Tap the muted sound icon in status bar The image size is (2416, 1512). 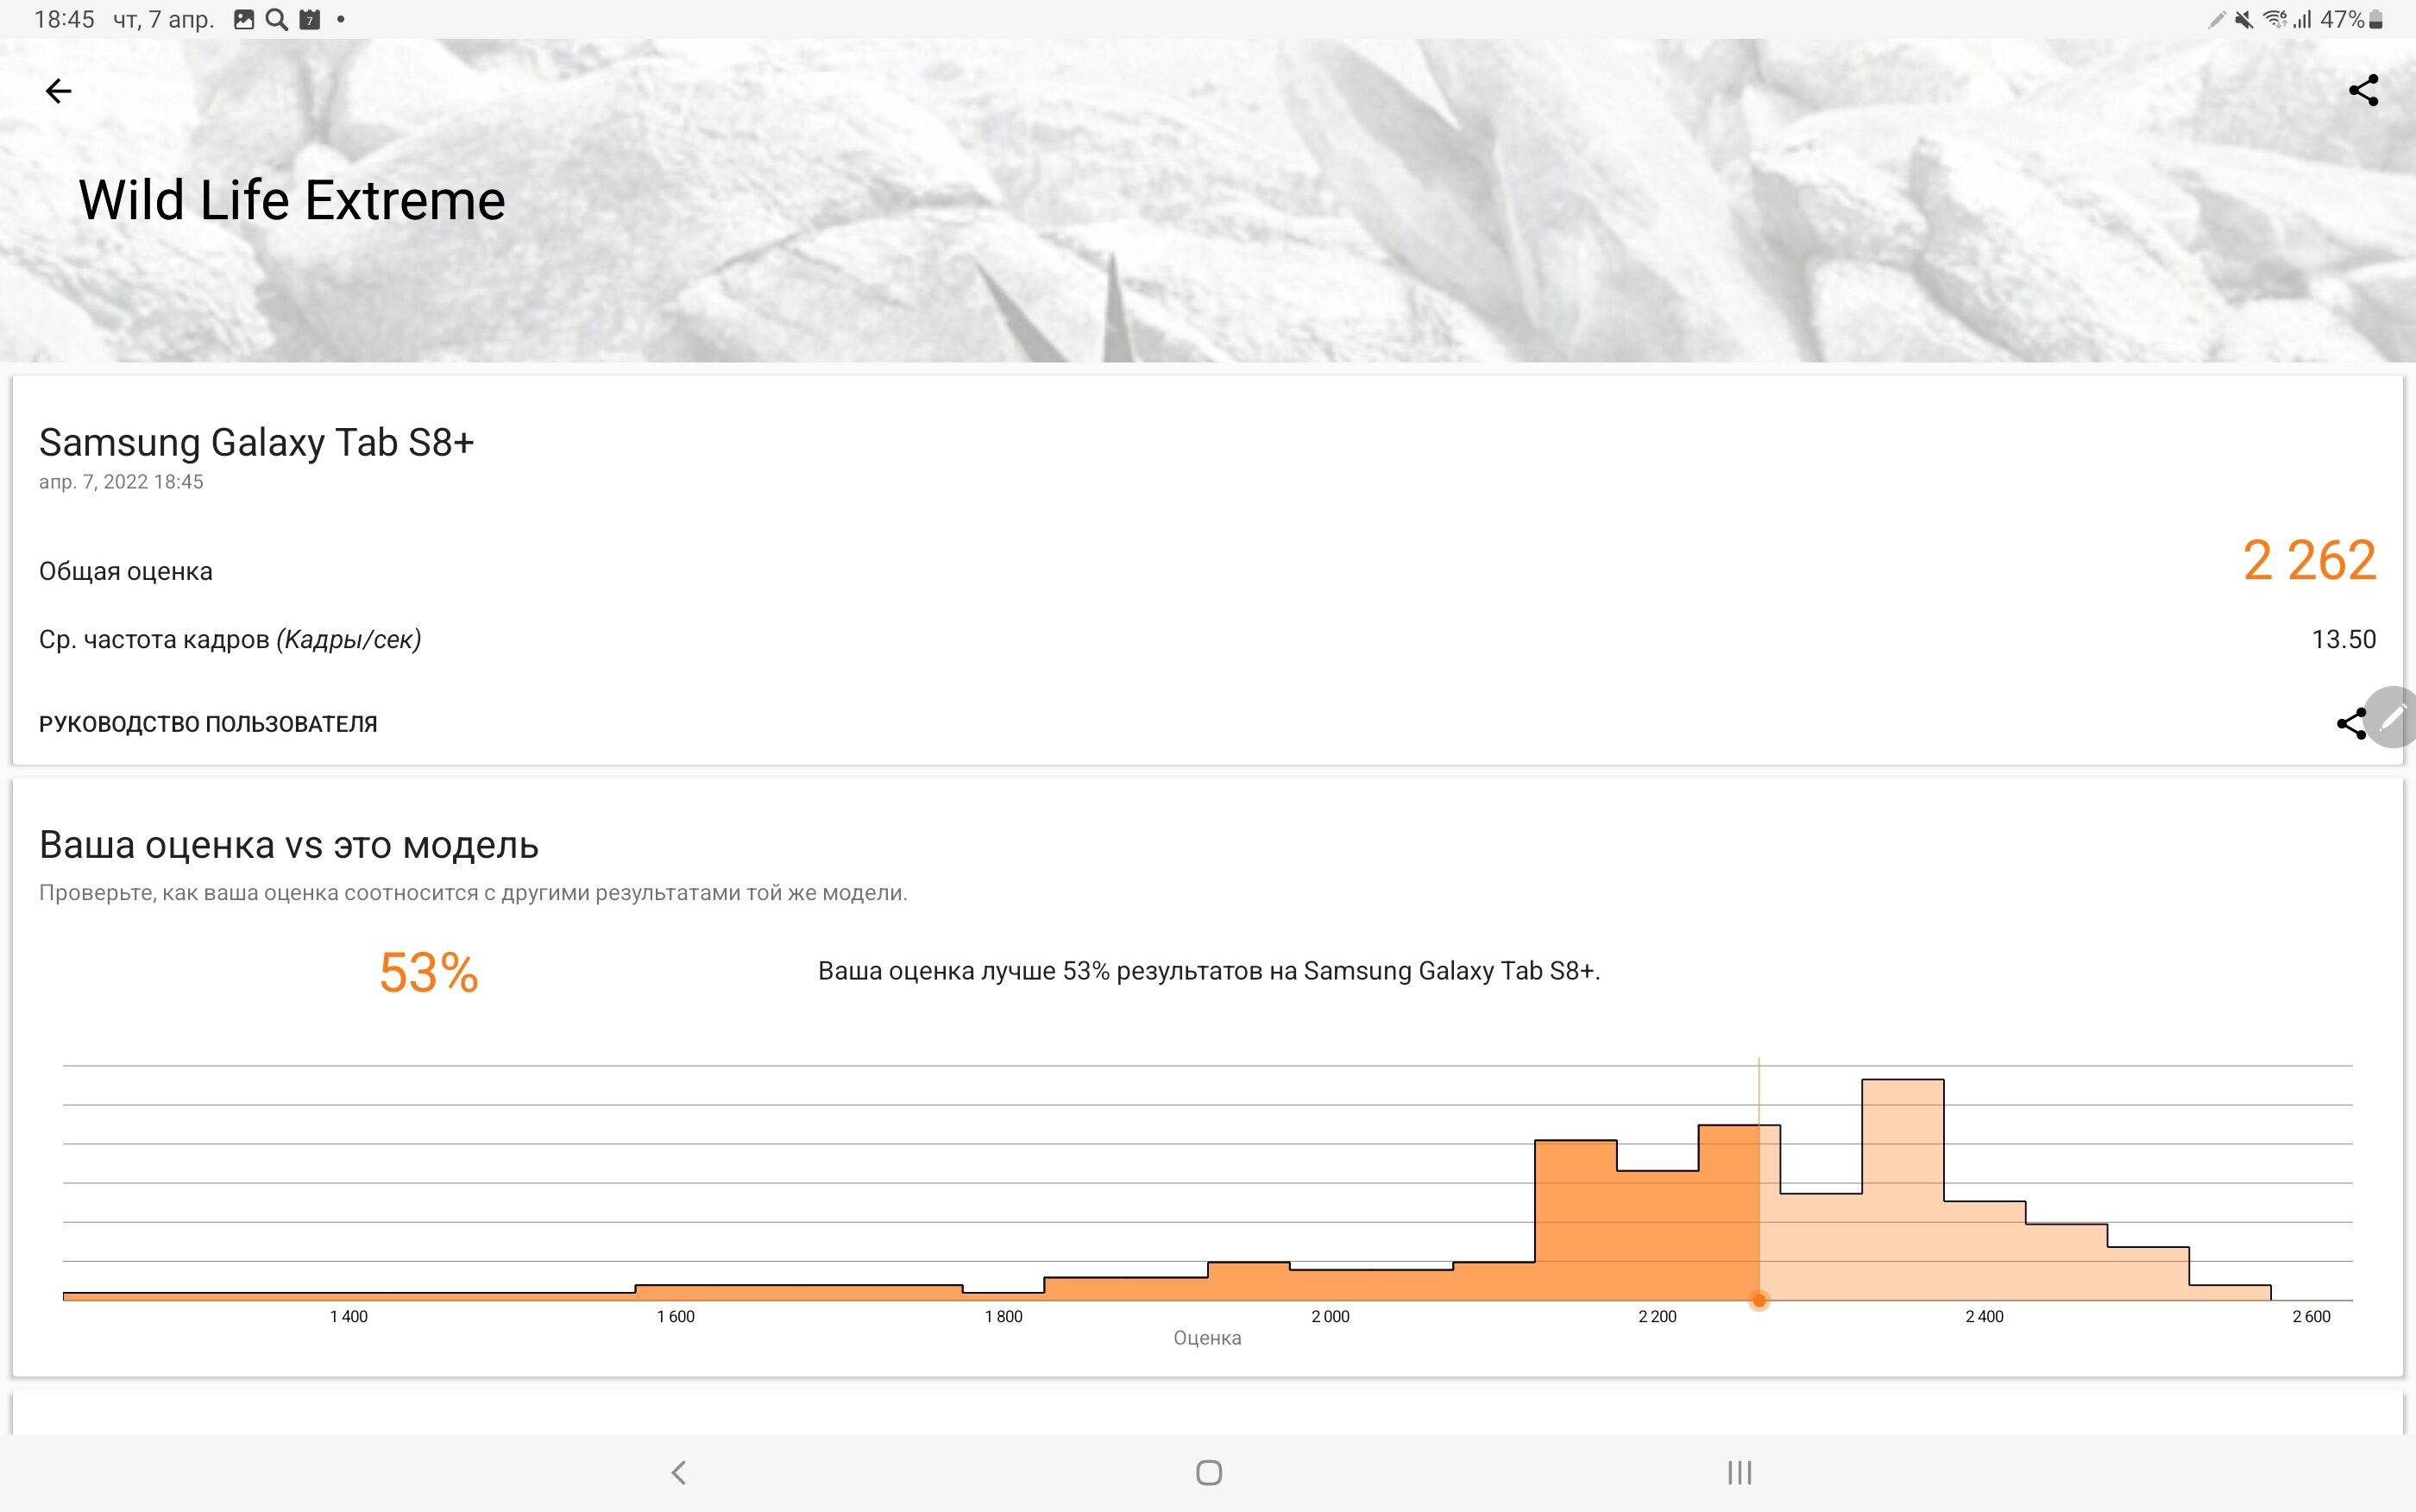[x=2244, y=19]
